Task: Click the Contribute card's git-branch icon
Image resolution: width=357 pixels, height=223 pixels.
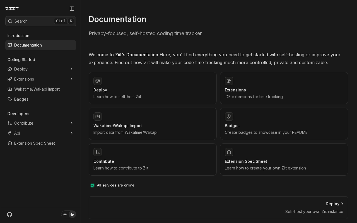Action: tap(98, 152)
